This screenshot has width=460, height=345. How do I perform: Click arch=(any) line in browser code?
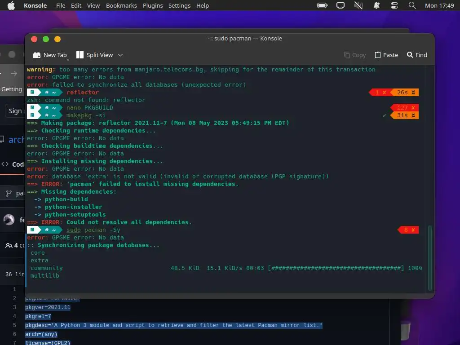[x=41, y=334]
